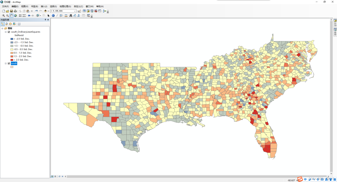This screenshot has width=337, height=182.
Task: Click the Fixed Zoom Out icon
Action: click(24, 16)
